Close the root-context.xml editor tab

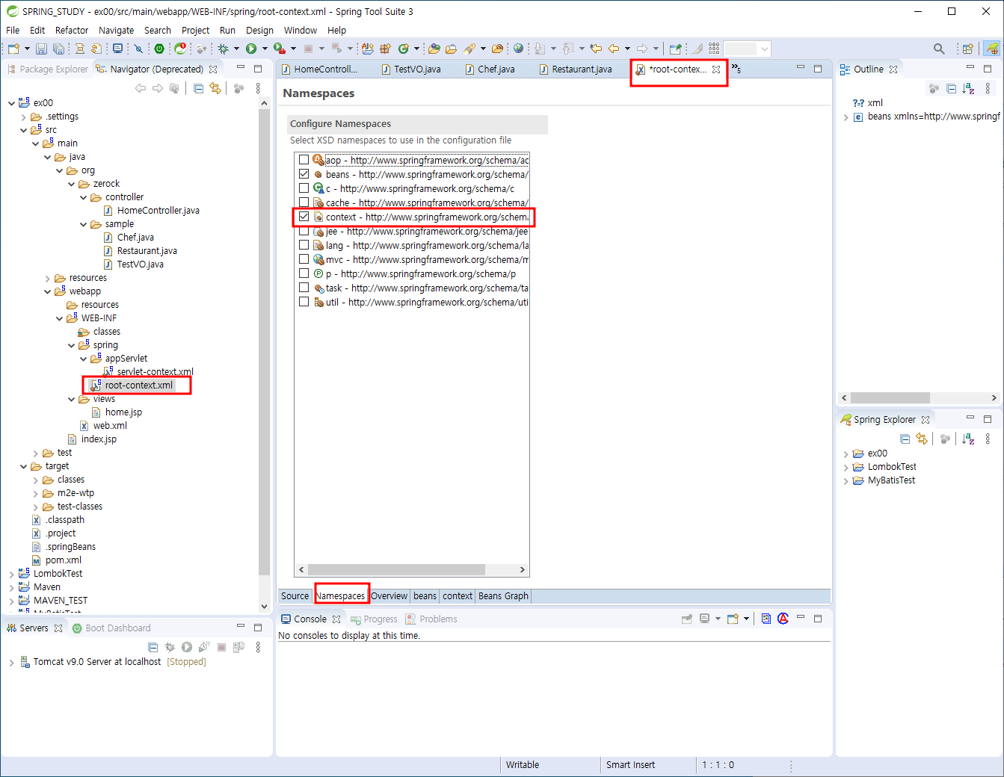716,69
